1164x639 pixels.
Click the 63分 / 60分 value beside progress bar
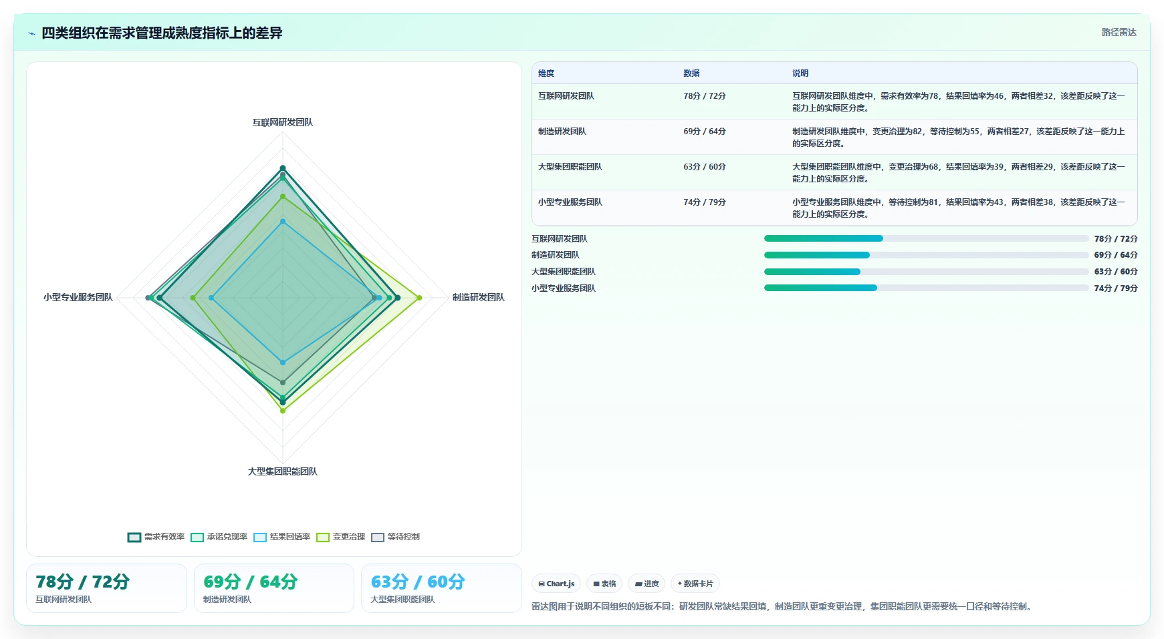[x=1116, y=272]
